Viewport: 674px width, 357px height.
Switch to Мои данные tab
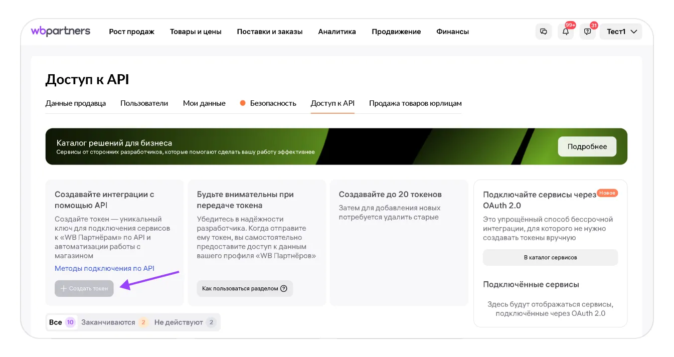click(204, 103)
